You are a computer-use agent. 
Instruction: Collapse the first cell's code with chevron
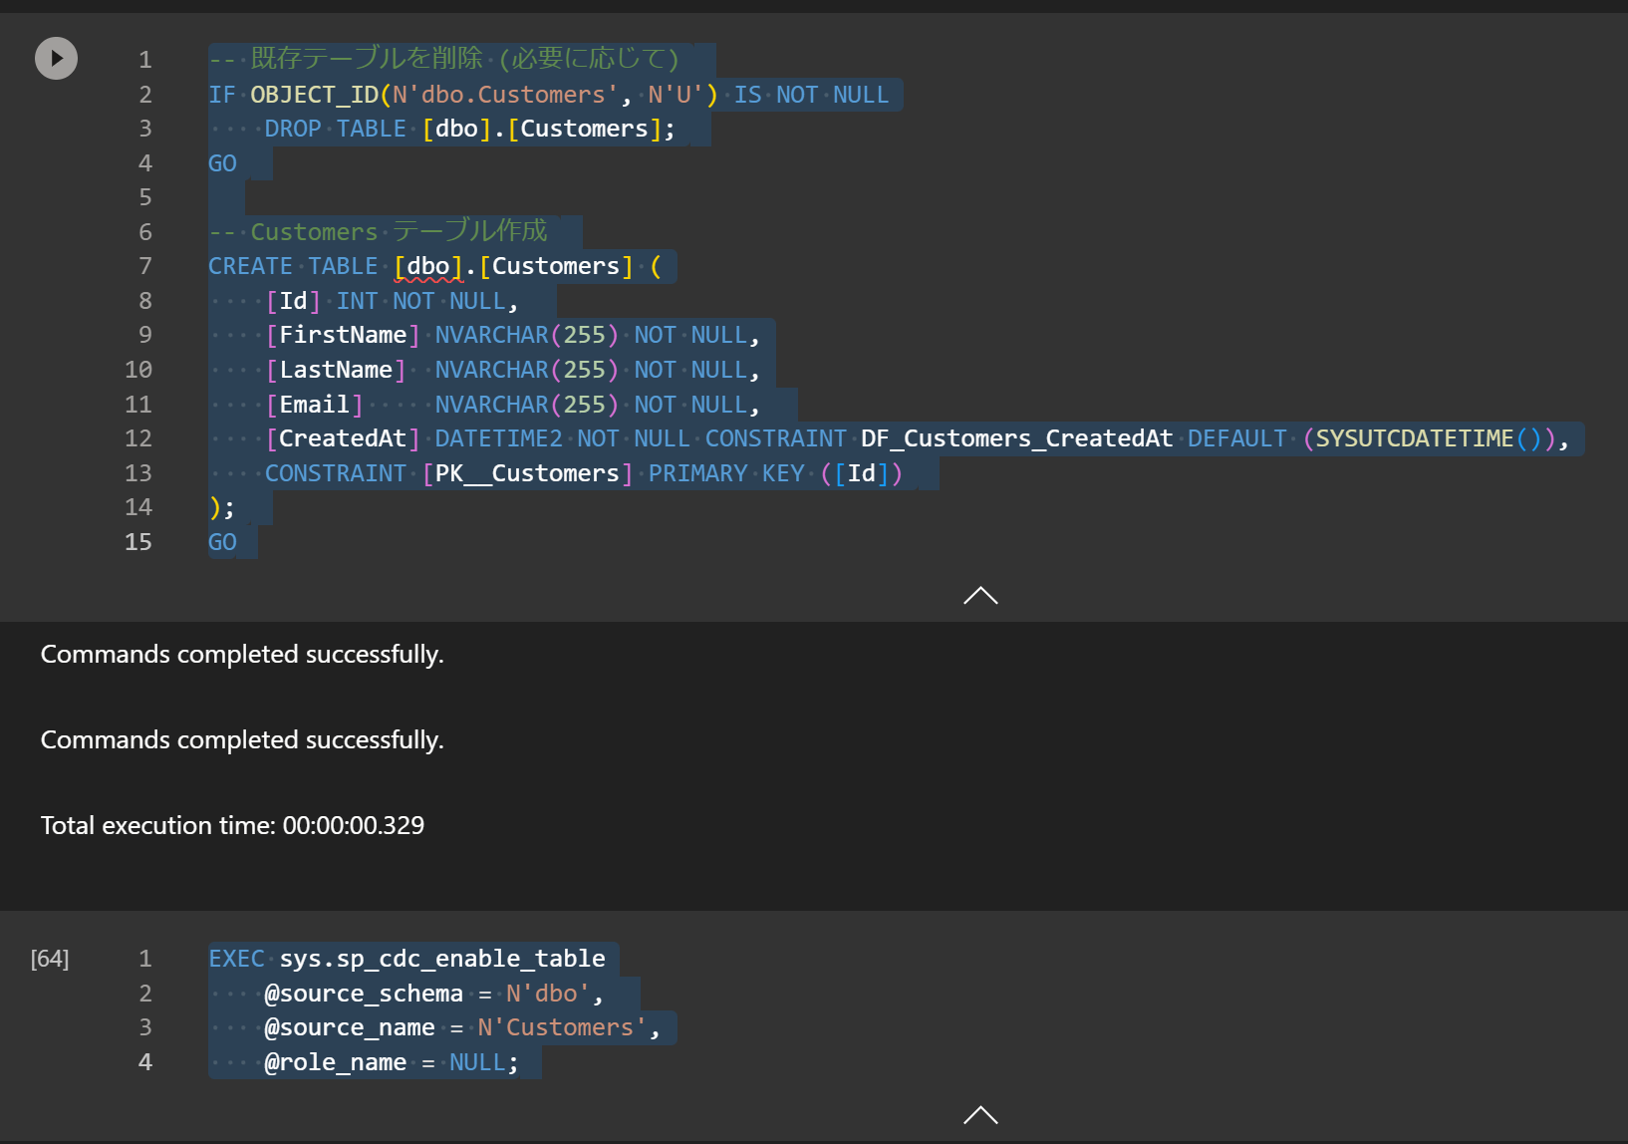tap(980, 595)
